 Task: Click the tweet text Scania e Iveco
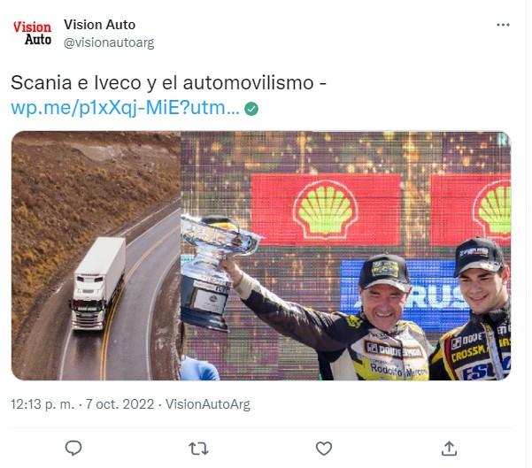(76, 83)
